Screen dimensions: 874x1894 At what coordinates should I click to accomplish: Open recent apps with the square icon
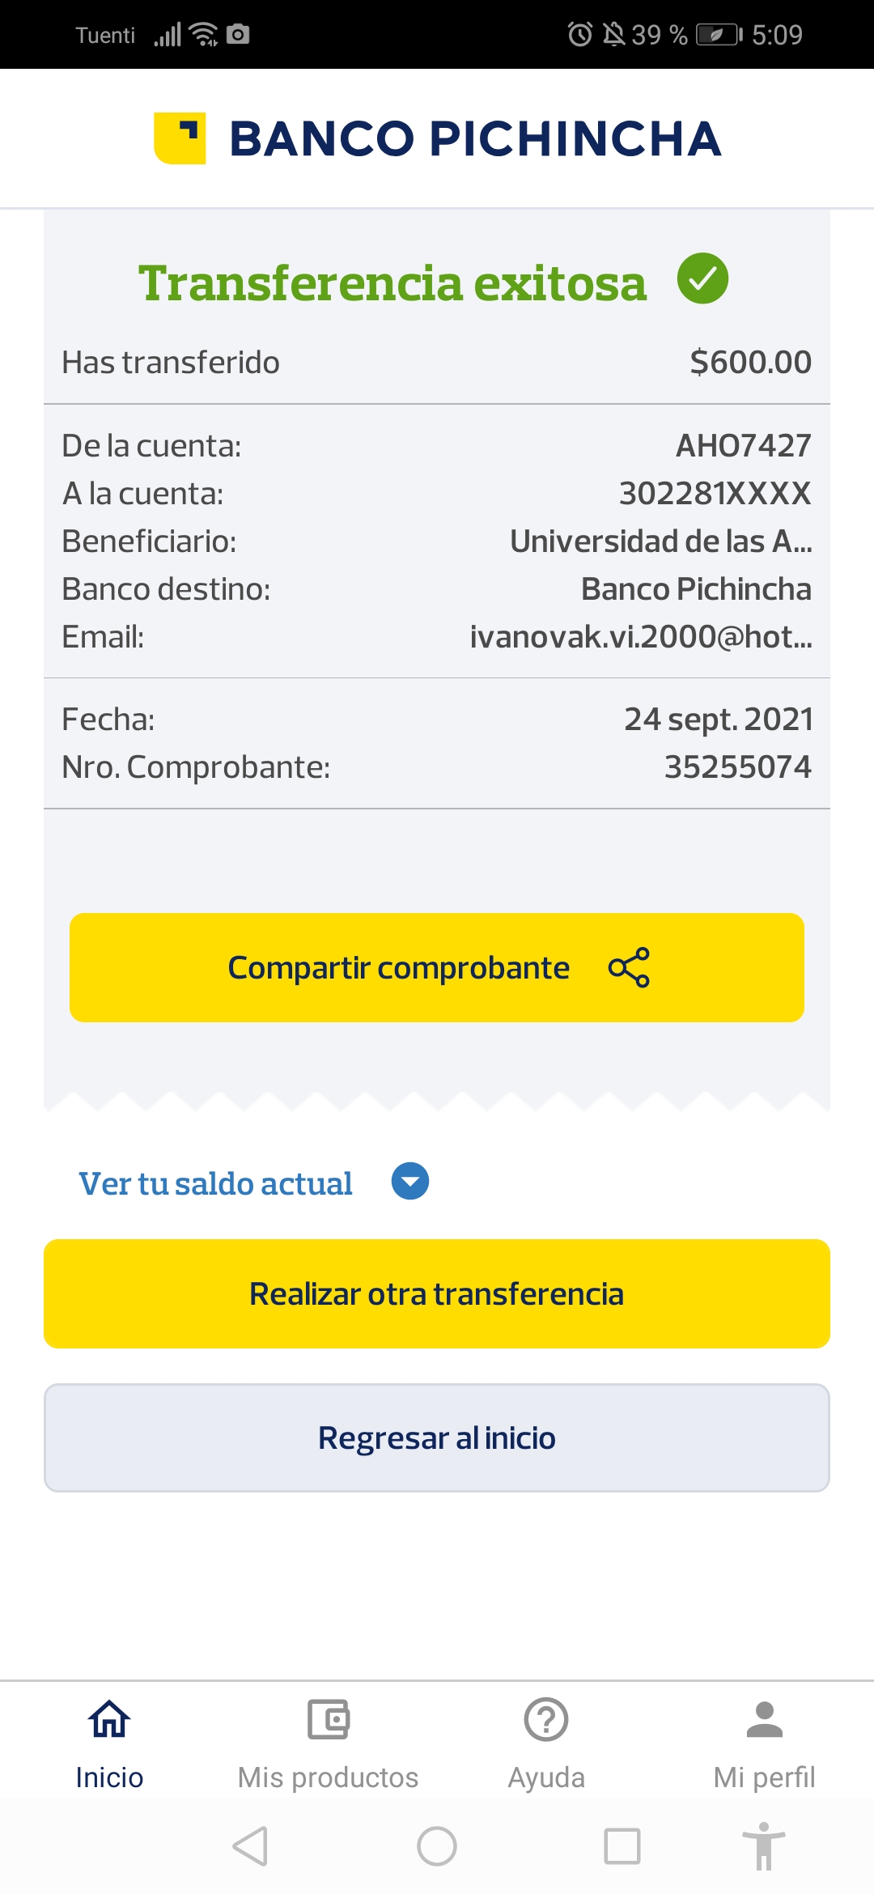[x=622, y=1846]
